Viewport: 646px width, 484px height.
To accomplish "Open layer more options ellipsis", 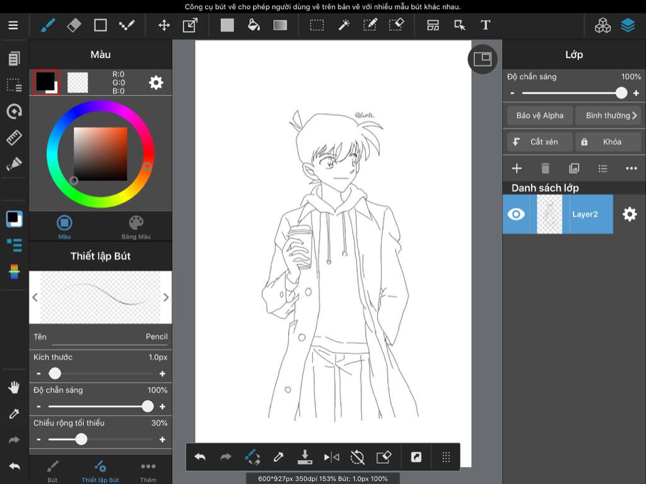I will [631, 168].
